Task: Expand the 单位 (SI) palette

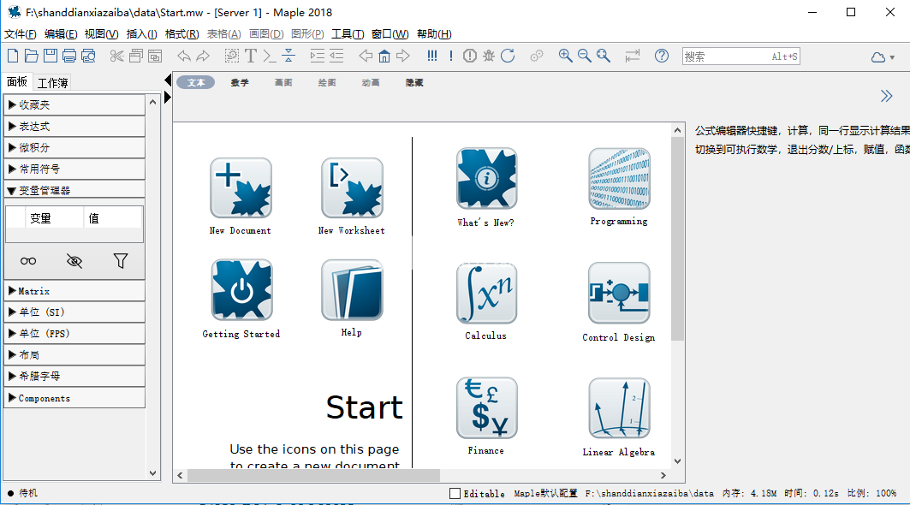Action: pos(74,312)
